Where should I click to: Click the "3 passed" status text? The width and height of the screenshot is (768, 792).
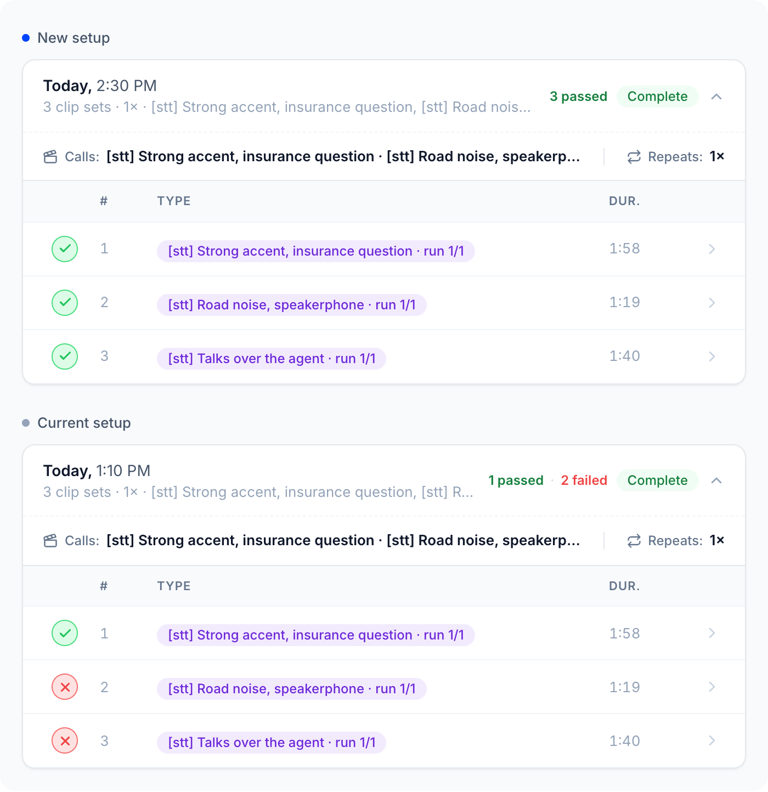pyautogui.click(x=579, y=97)
